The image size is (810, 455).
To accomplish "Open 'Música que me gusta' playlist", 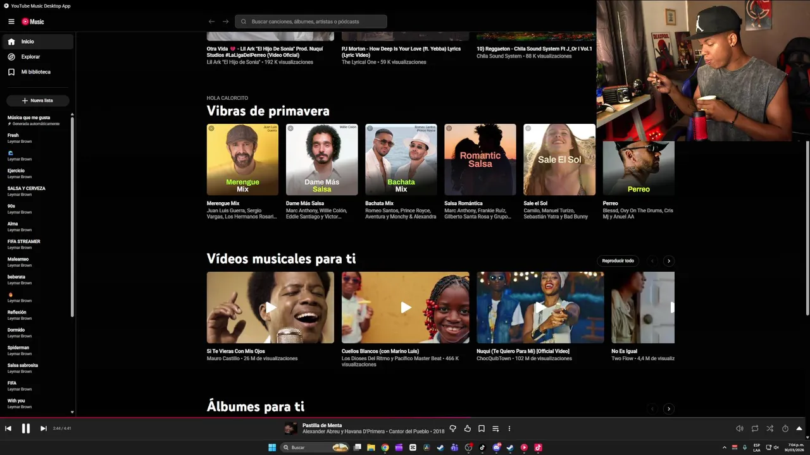I will pos(35,120).
